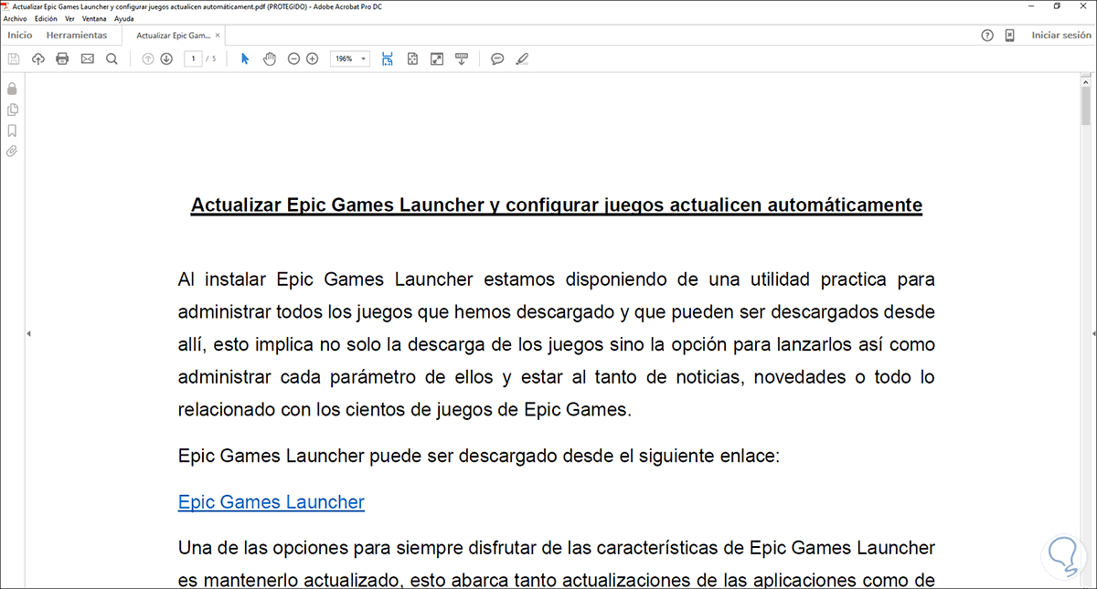Click the page number input field
1097x589 pixels.
pyautogui.click(x=193, y=58)
